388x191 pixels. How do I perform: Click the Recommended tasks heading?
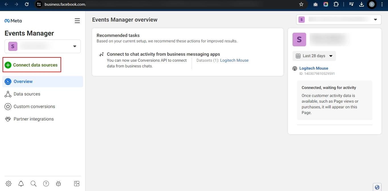pyautogui.click(x=118, y=36)
